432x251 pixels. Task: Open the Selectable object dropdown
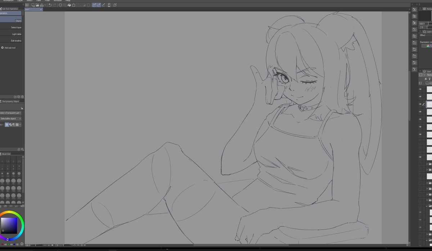(x=10, y=119)
